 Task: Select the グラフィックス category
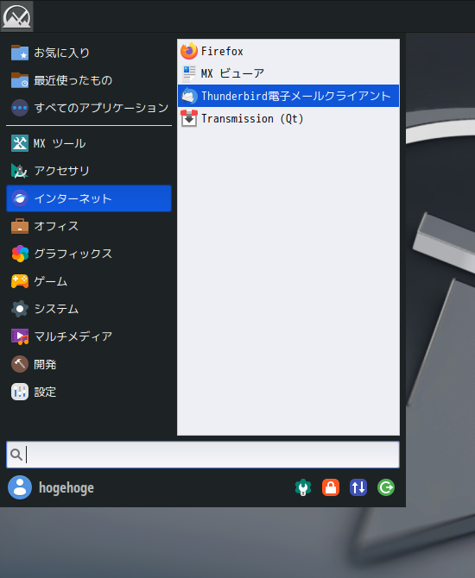89,254
